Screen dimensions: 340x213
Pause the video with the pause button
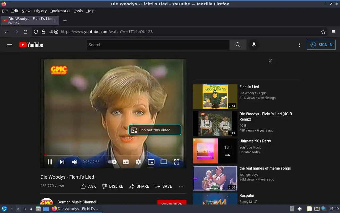pyautogui.click(x=50, y=162)
